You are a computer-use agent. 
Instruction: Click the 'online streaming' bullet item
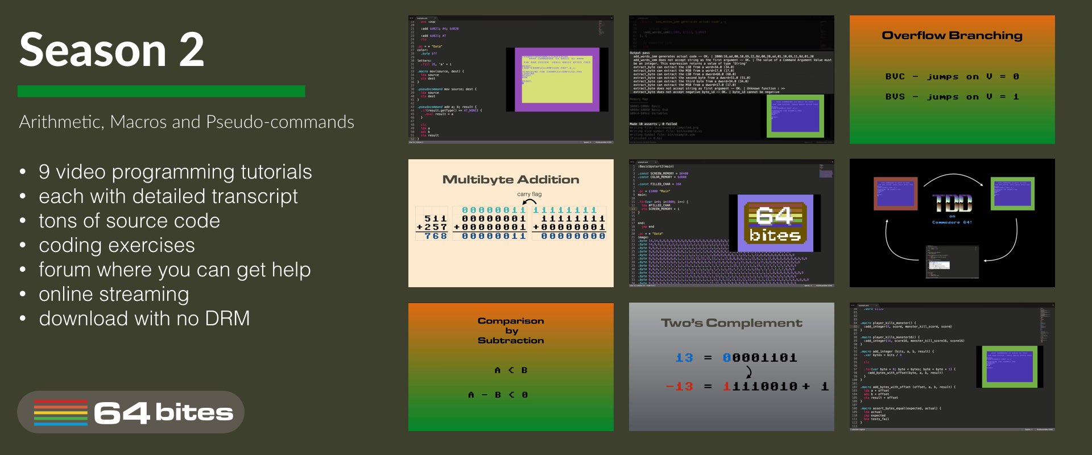pyautogui.click(x=114, y=294)
